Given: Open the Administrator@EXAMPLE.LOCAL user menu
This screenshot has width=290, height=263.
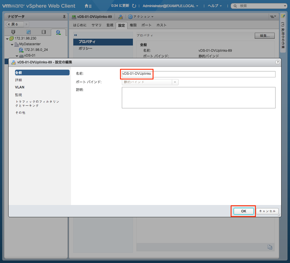Looking at the screenshot, I should tap(170, 6).
